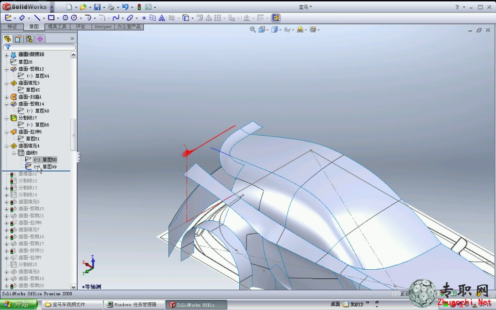Select the Spline sketch tool
The image size is (496, 310).
(116, 18)
